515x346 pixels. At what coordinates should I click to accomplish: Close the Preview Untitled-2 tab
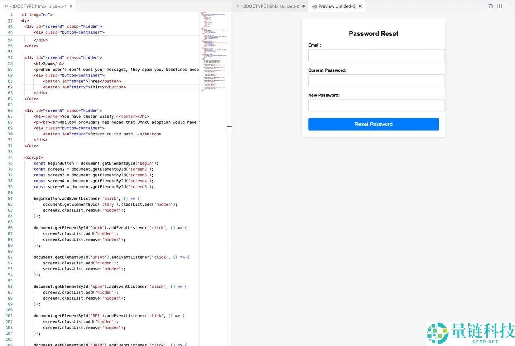(360, 6)
